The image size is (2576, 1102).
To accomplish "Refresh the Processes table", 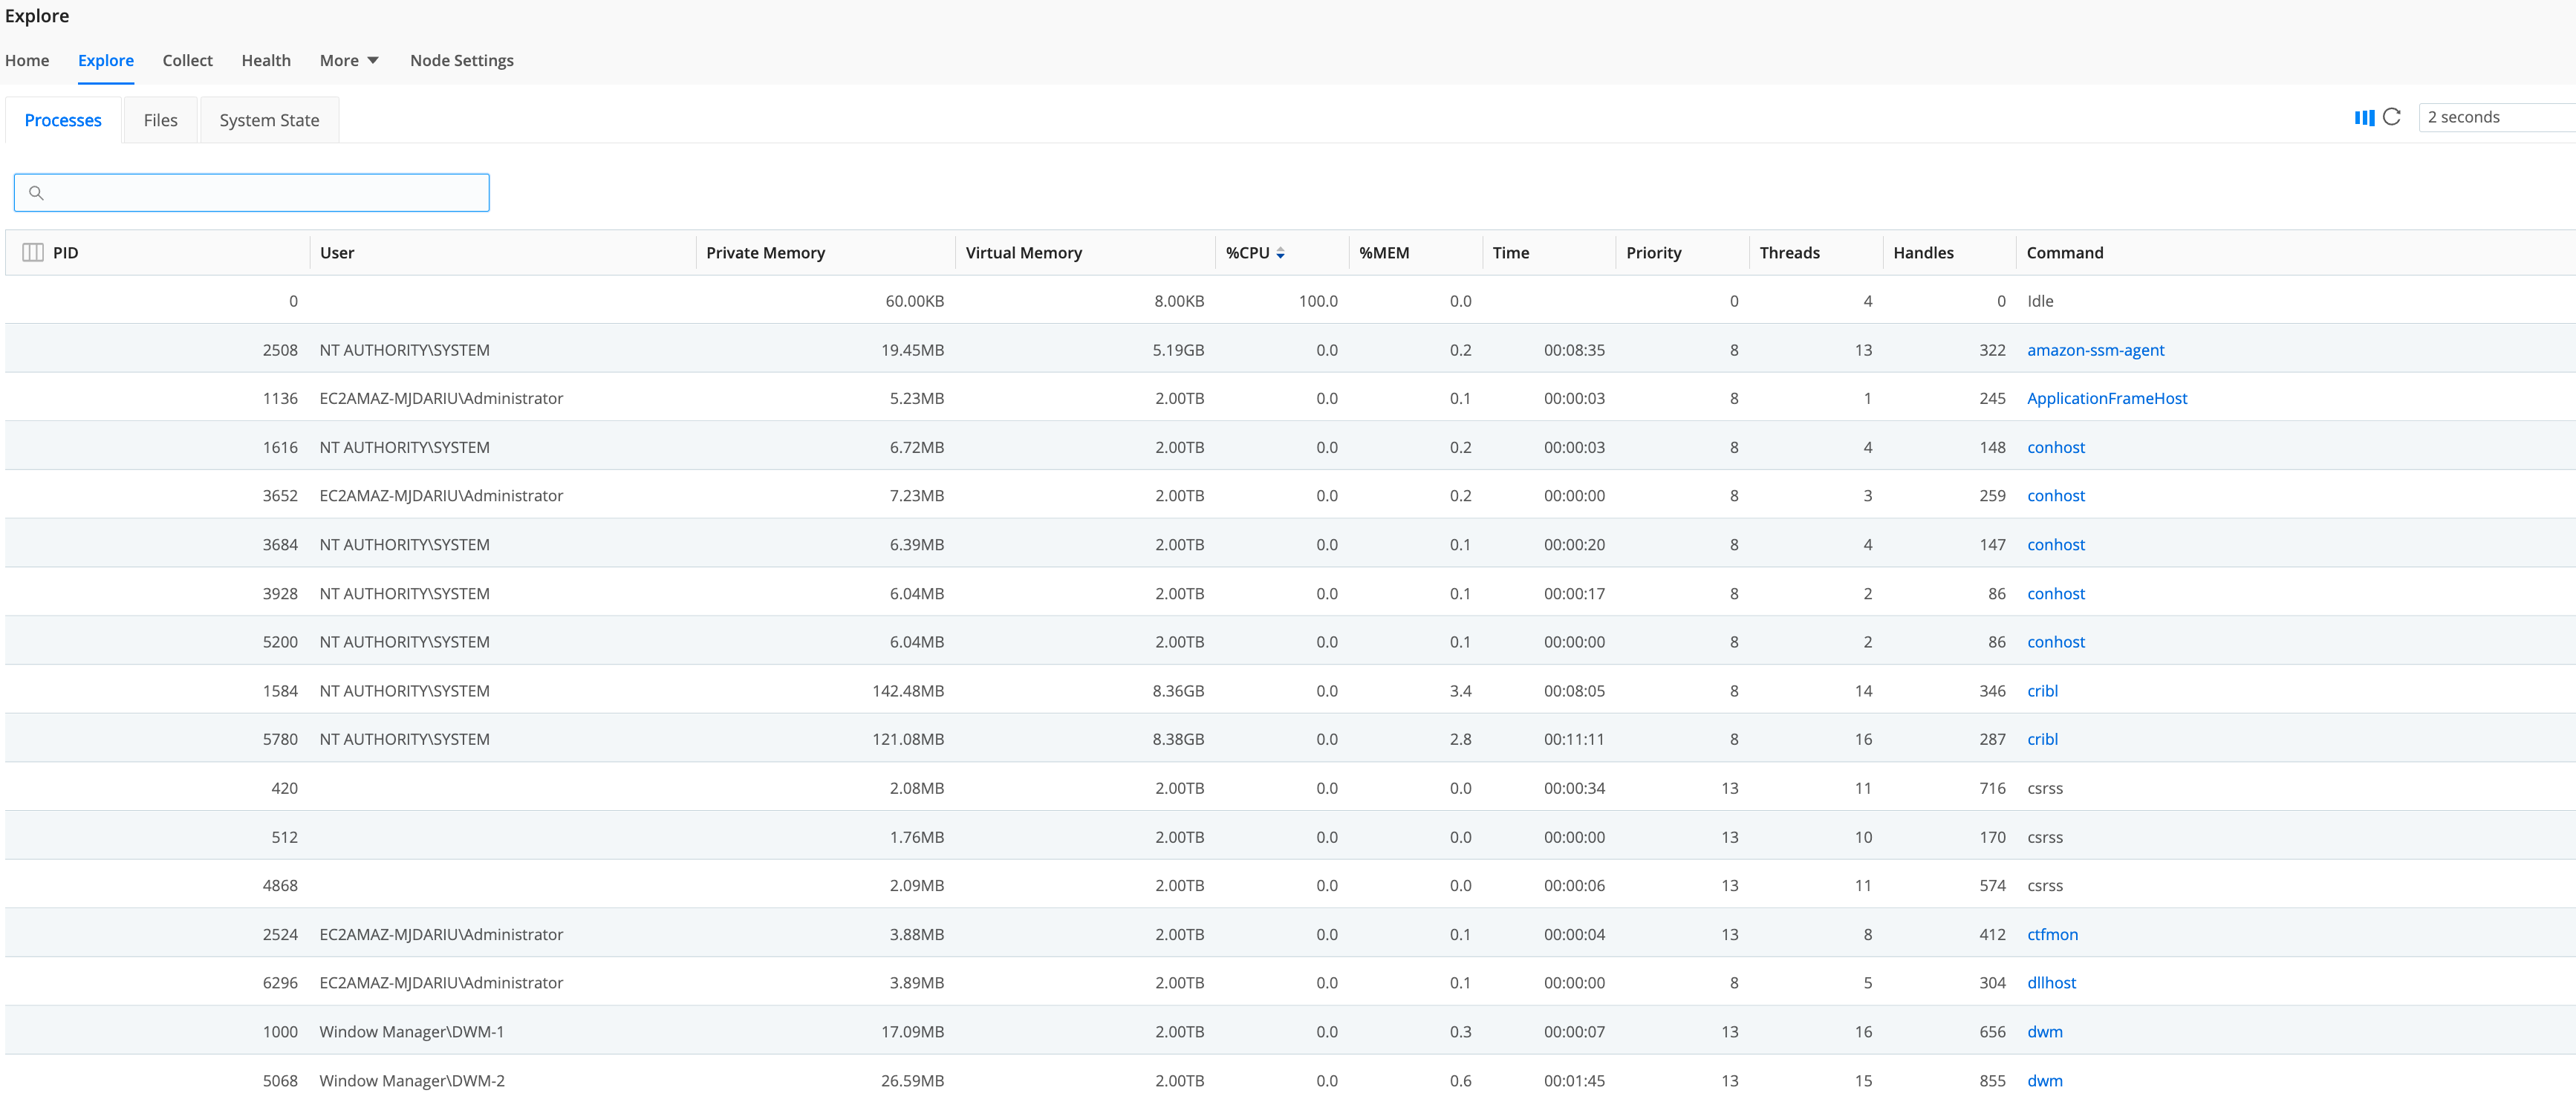I will [x=2391, y=117].
